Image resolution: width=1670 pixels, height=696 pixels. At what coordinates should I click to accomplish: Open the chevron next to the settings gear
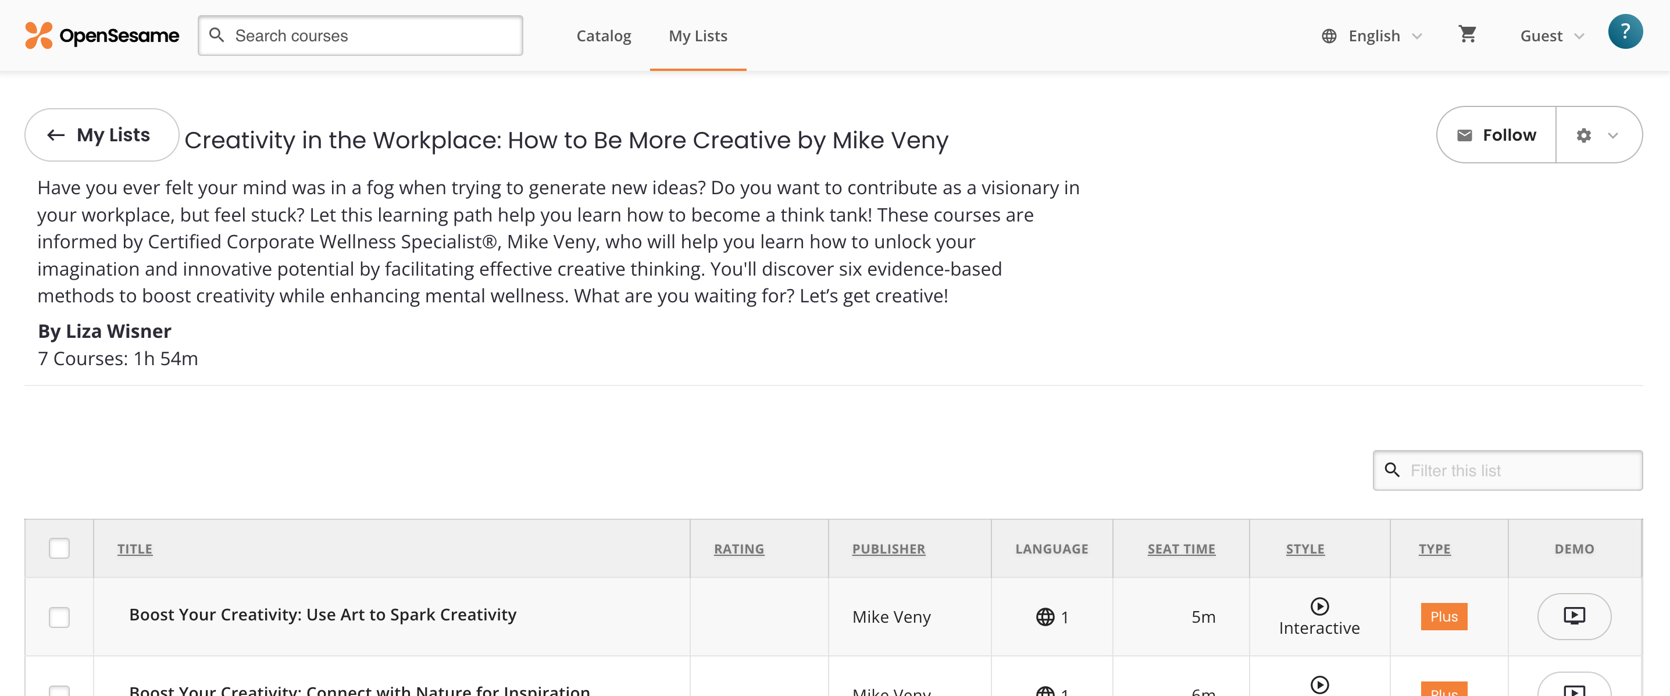(x=1612, y=136)
